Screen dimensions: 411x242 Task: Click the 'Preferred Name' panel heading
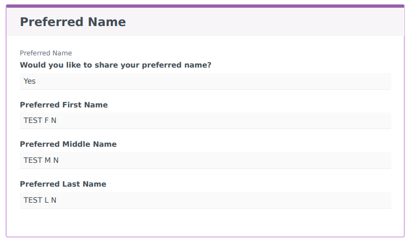coord(73,22)
